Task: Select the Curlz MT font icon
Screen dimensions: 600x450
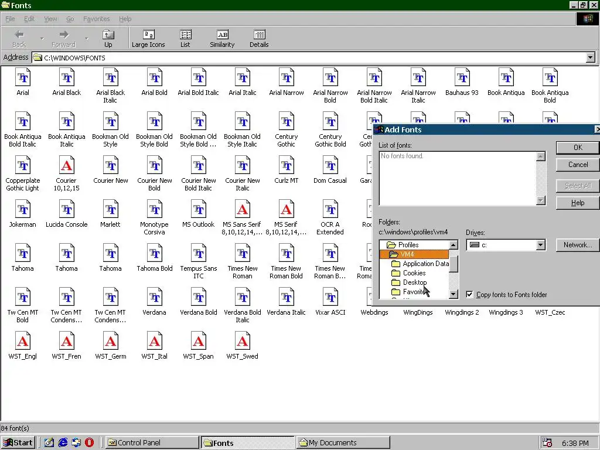Action: tap(286, 165)
